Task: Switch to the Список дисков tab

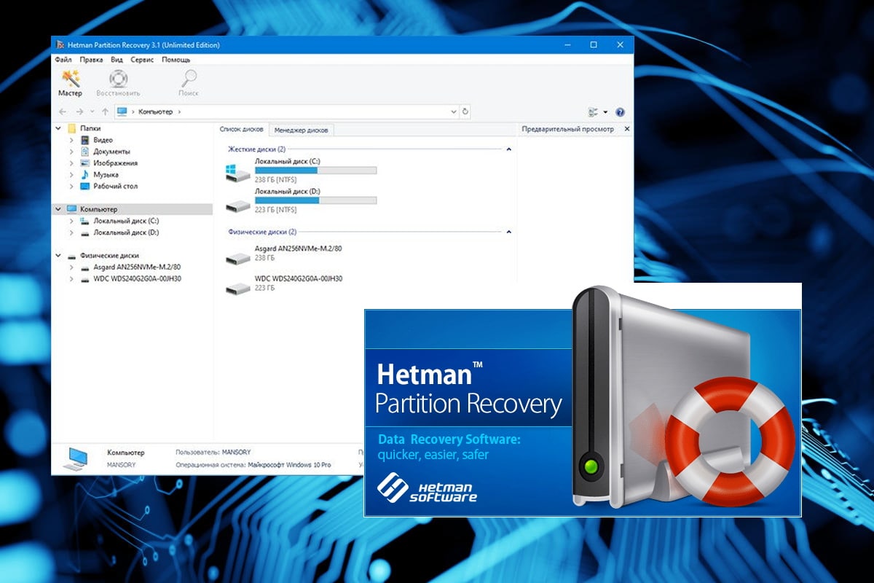Action: click(x=242, y=130)
